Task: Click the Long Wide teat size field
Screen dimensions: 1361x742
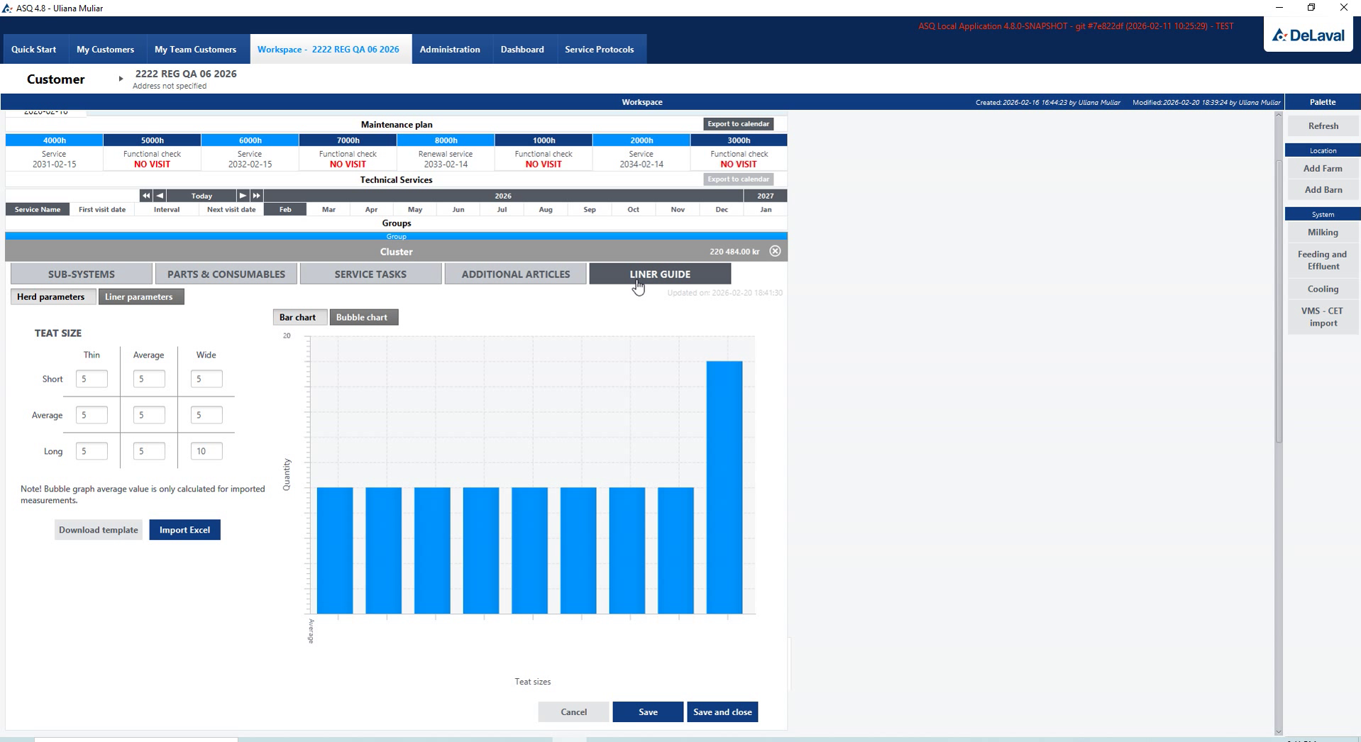Action: (x=206, y=451)
